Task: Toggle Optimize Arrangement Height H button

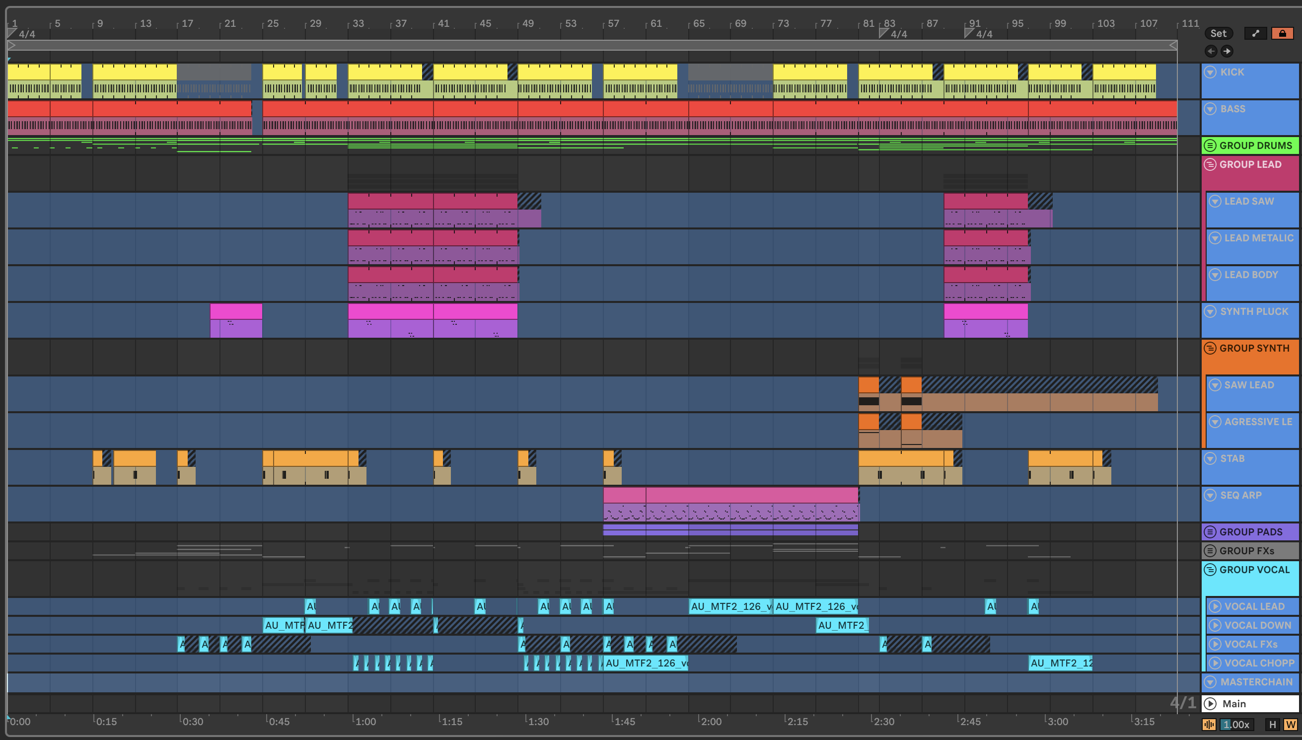Action: (x=1272, y=724)
